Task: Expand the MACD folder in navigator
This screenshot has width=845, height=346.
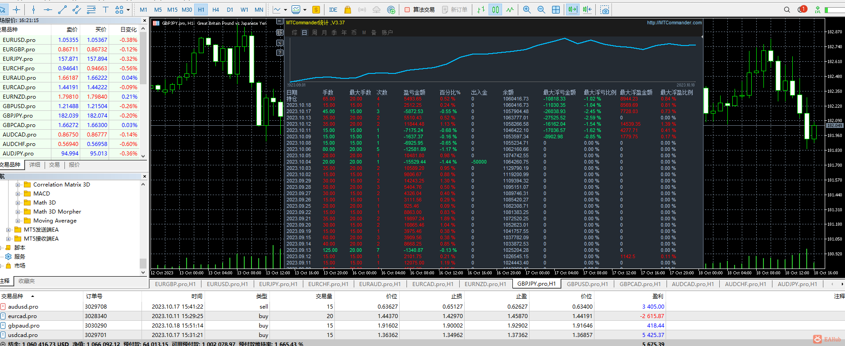Action: point(18,194)
